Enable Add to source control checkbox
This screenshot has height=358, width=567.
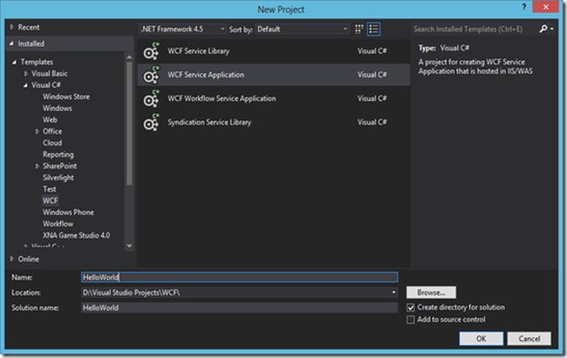(x=411, y=320)
